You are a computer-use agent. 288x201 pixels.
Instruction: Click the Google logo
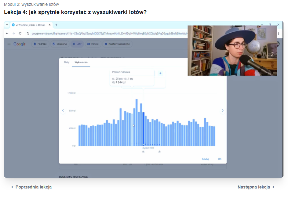(x=20, y=44)
